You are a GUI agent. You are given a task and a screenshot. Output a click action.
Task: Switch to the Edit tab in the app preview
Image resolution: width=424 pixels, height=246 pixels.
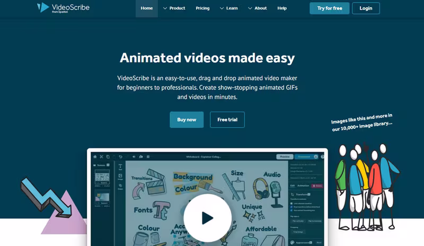293,186
